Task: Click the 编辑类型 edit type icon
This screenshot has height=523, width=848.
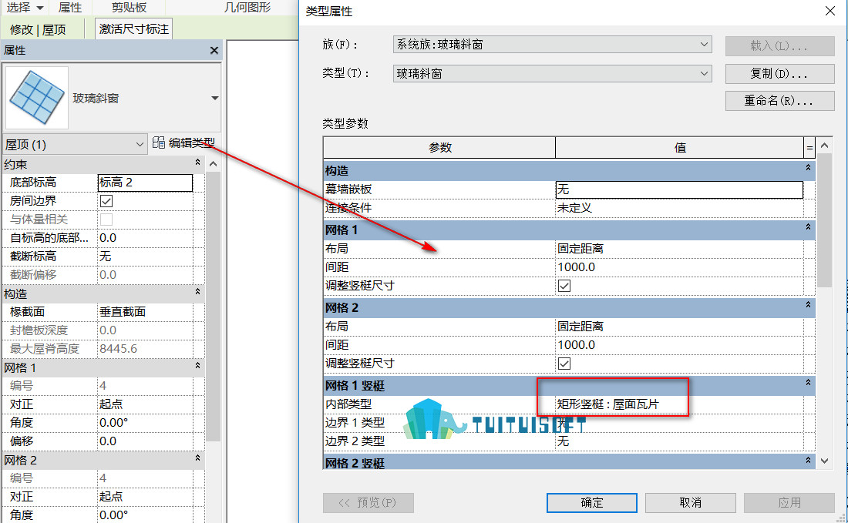Action: (x=159, y=142)
